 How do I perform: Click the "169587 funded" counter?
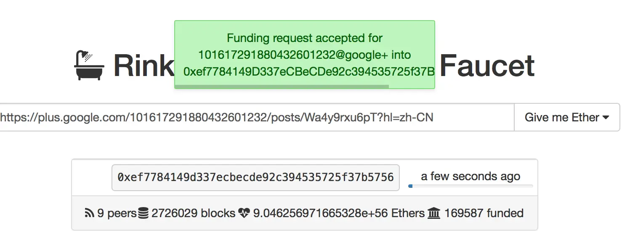pyautogui.click(x=484, y=213)
